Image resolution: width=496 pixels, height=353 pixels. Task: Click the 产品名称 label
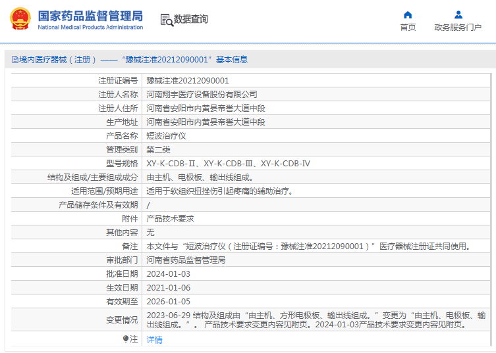coord(122,136)
